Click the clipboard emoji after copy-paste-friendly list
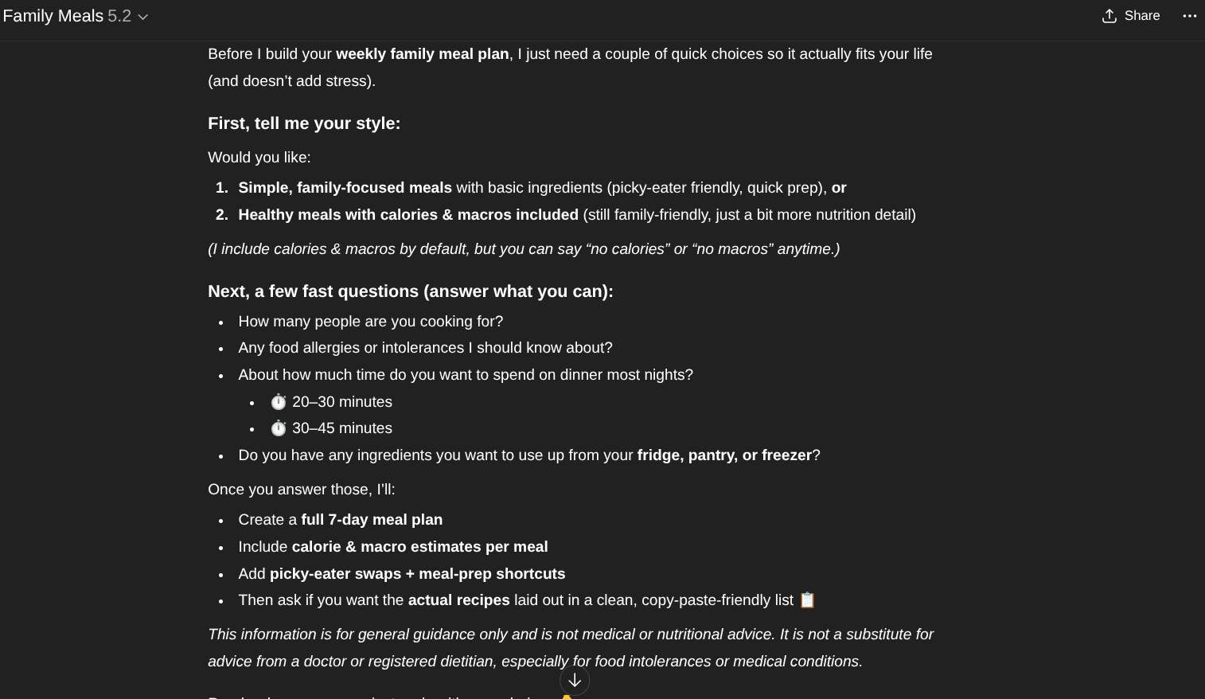 [807, 600]
